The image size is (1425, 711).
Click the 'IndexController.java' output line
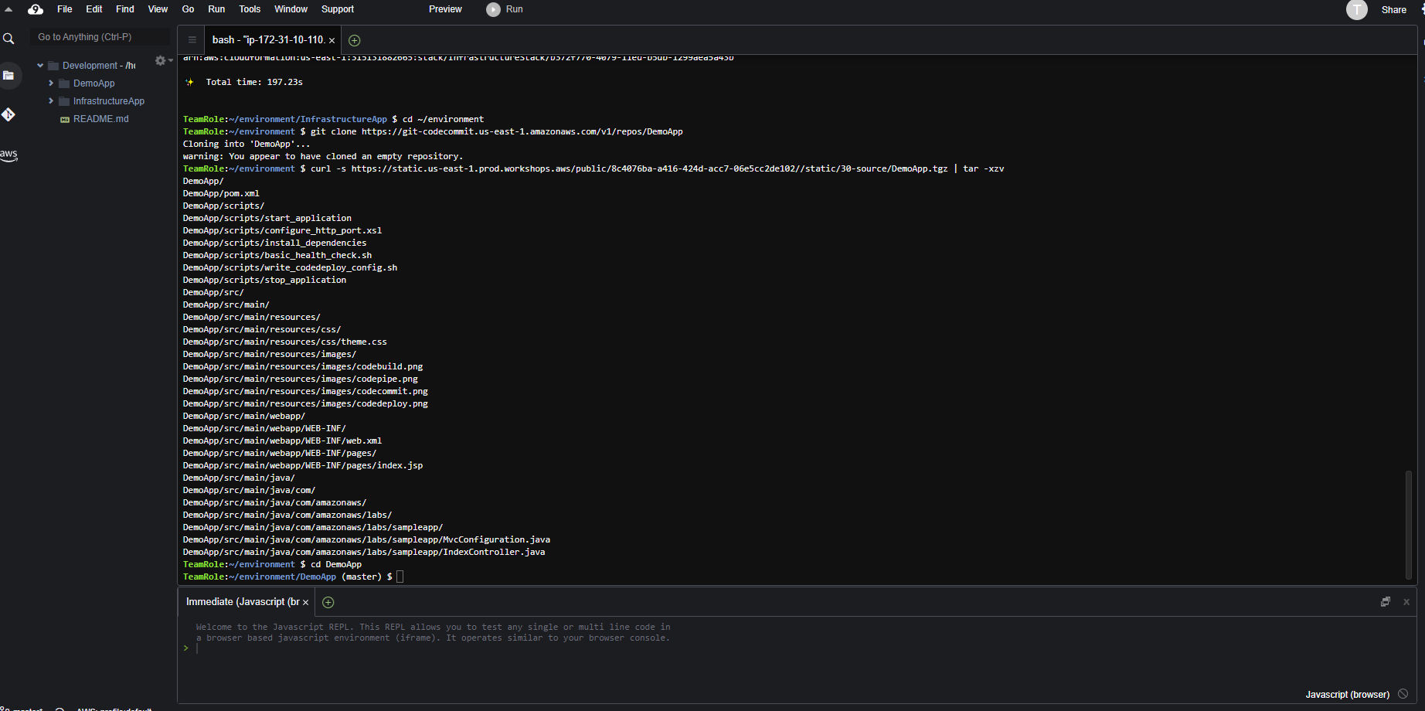[x=364, y=552]
